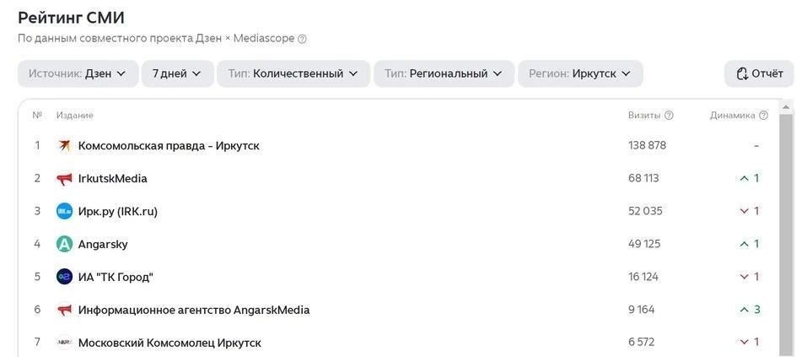Click help icon next to Mediascope subtitle

tap(303, 39)
